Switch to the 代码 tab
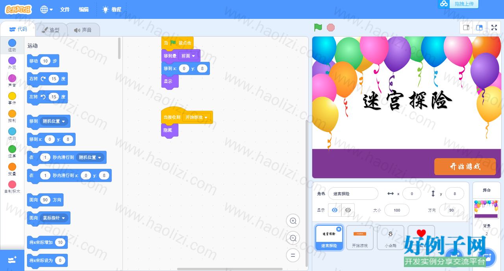Viewport: 504px width, 271px height. [18, 29]
